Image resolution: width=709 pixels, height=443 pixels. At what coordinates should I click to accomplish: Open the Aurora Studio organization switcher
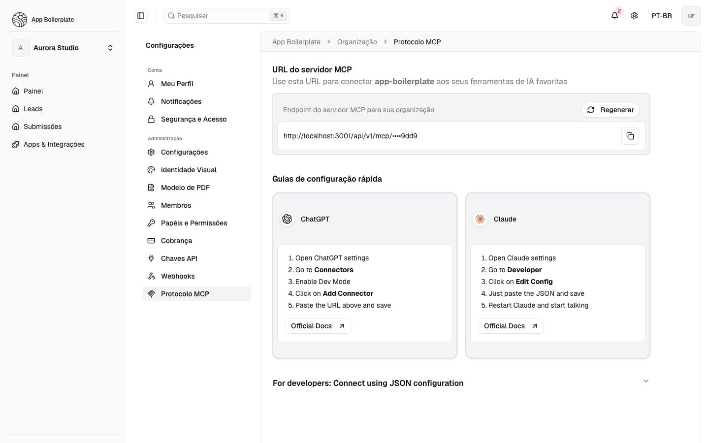click(63, 48)
